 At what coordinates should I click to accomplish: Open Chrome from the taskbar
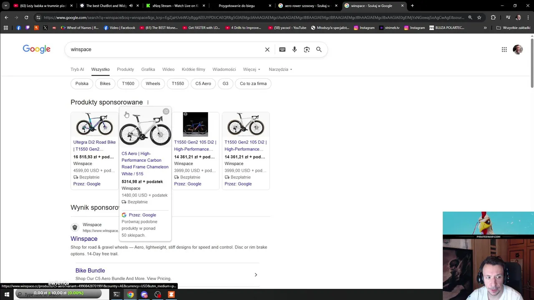(x=131, y=295)
